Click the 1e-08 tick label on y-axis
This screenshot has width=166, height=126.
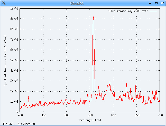13,8
